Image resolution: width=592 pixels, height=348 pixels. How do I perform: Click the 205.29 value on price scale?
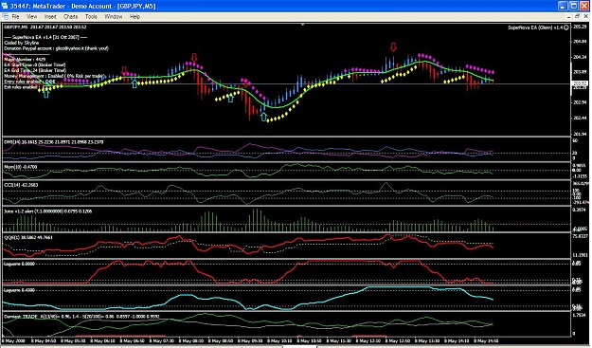580,27
